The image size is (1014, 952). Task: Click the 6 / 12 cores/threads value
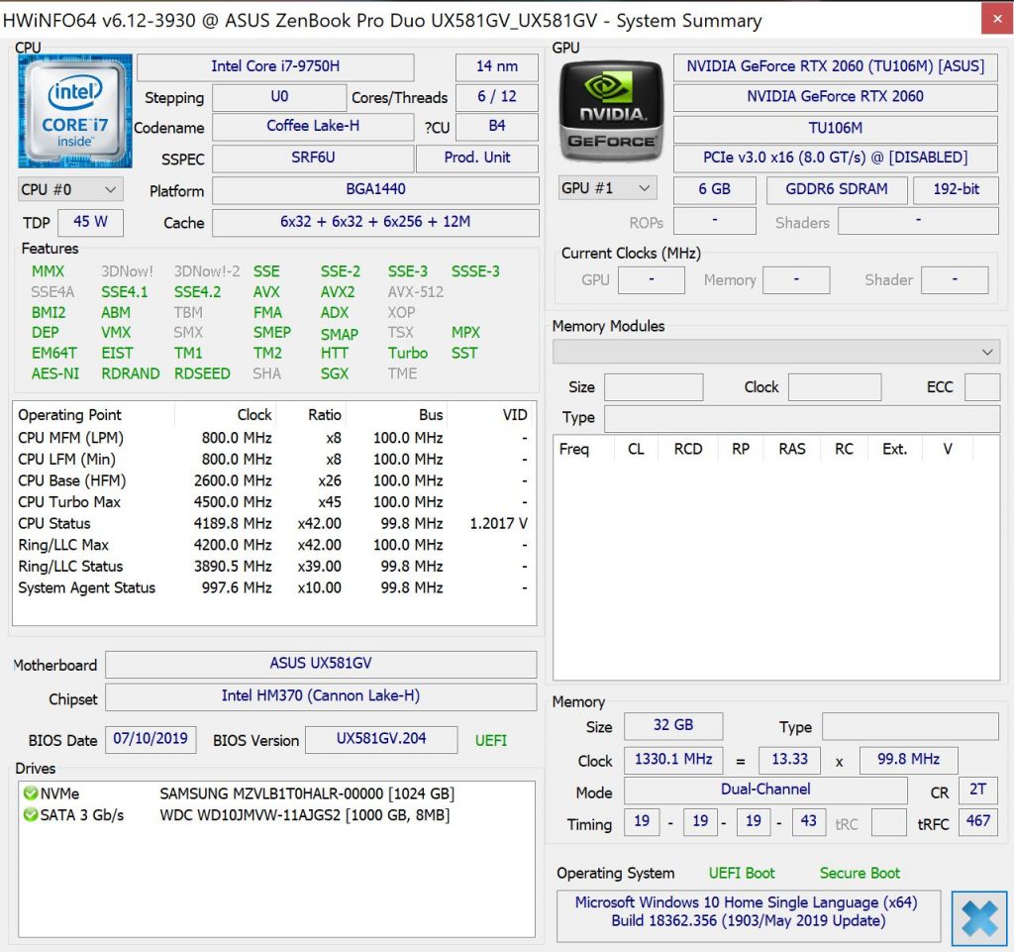pos(497,97)
